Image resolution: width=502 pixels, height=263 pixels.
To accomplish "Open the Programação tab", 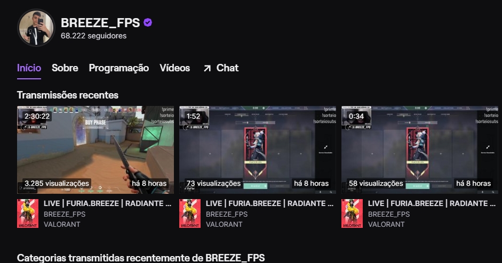I will click(119, 68).
